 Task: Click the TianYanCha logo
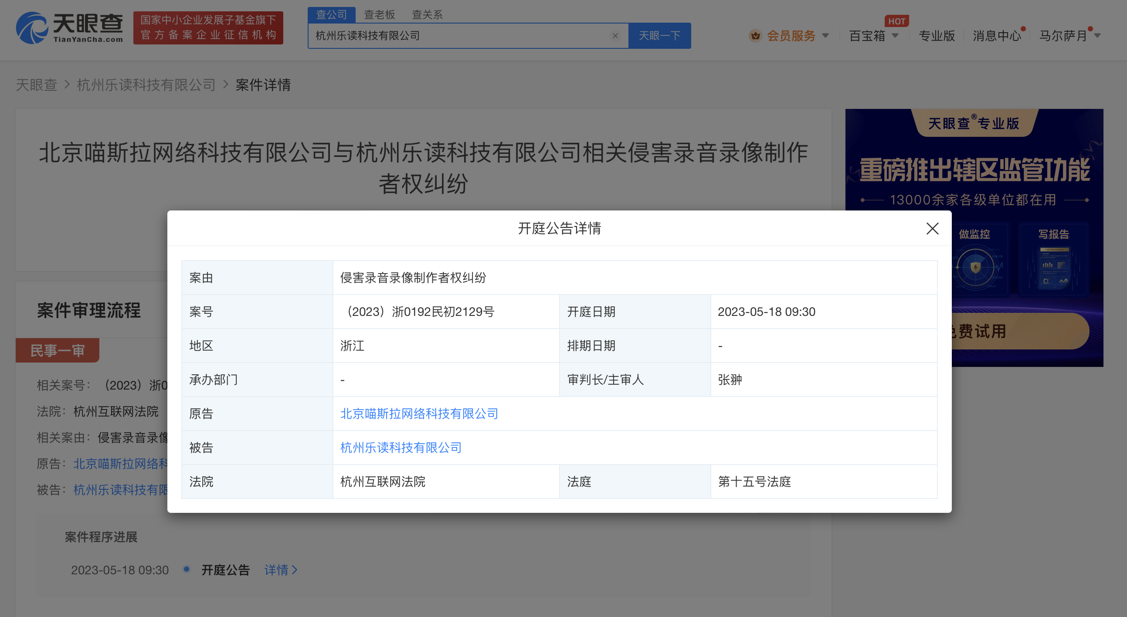click(x=70, y=27)
